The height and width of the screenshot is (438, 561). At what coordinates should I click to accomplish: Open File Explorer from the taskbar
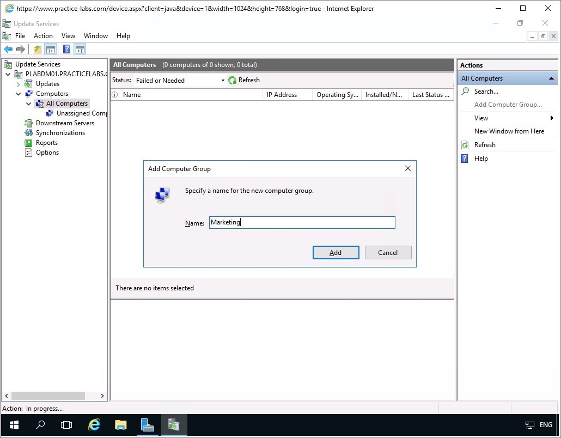(121, 425)
